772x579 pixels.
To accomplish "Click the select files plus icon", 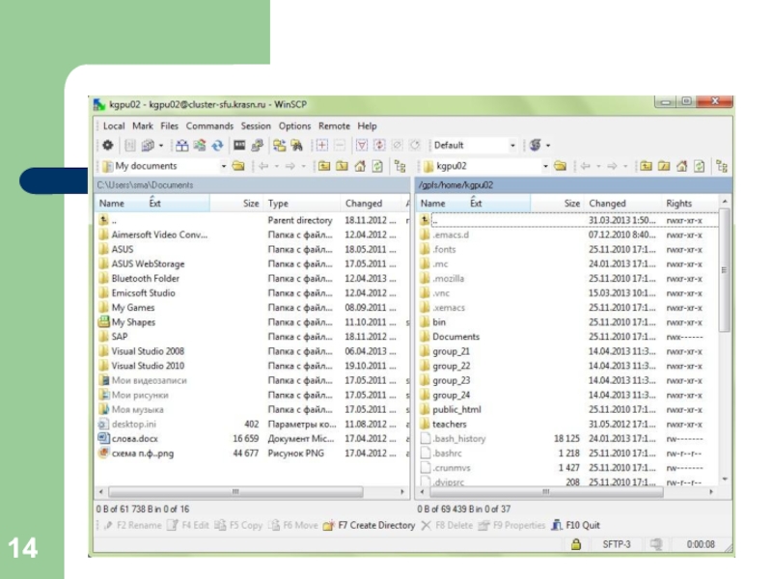I will [x=323, y=146].
